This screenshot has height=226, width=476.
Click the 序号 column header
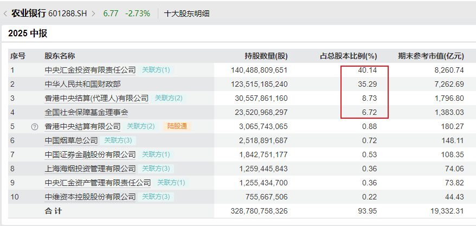pyautogui.click(x=18, y=56)
